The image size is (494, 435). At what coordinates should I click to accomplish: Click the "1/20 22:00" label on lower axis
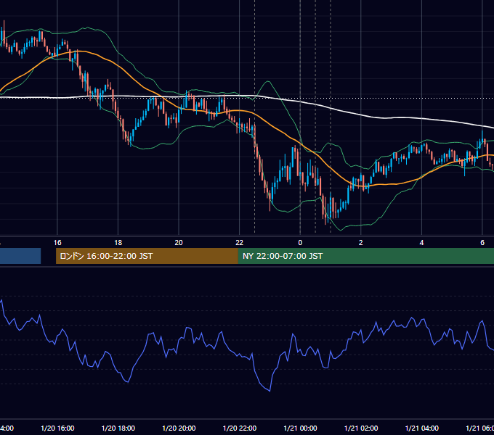(x=240, y=428)
